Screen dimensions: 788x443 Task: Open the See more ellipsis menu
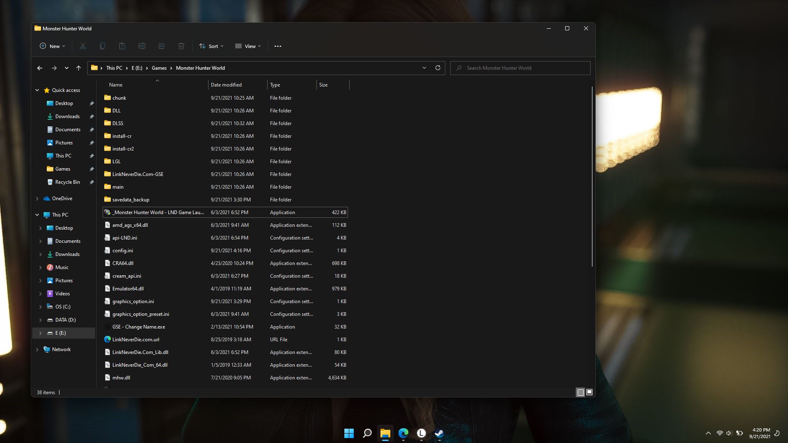coord(278,46)
